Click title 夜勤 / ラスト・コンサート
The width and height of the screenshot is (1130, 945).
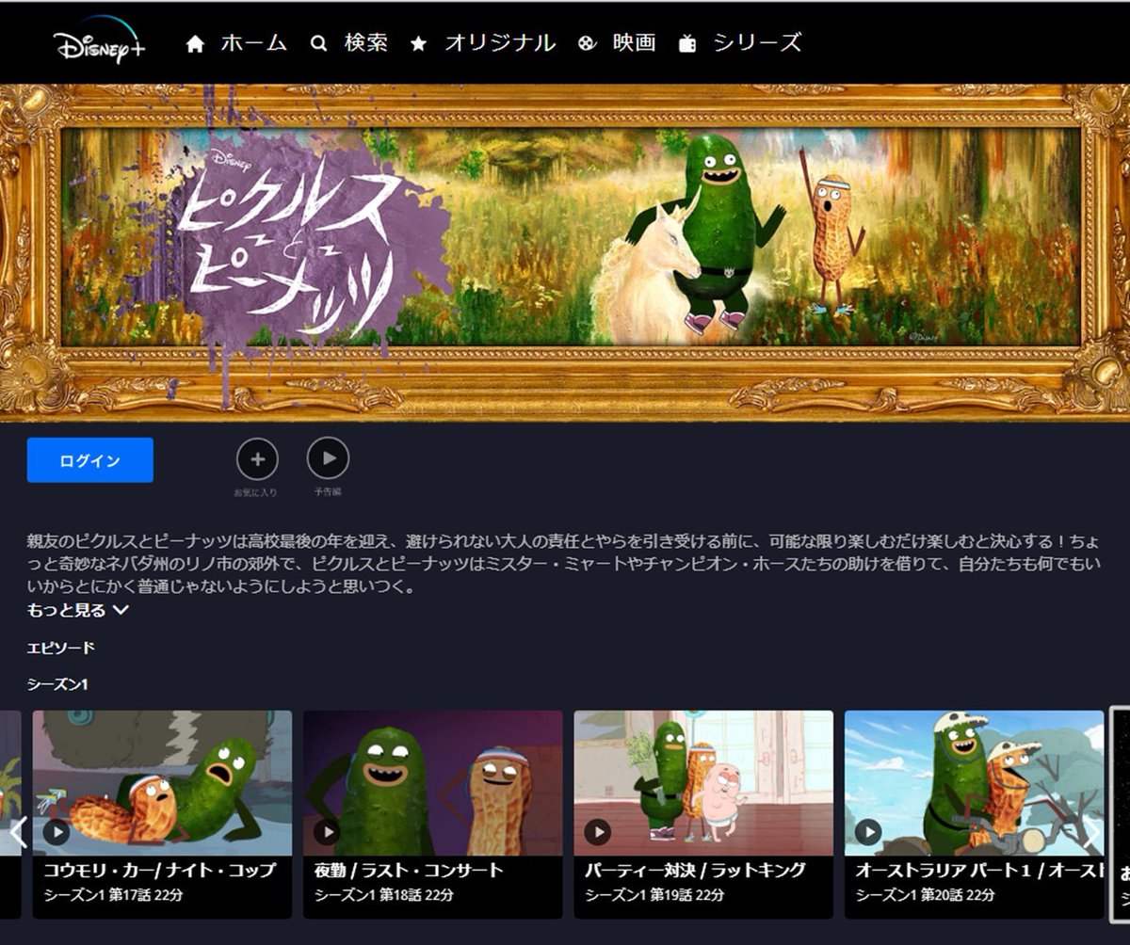pyautogui.click(x=409, y=871)
